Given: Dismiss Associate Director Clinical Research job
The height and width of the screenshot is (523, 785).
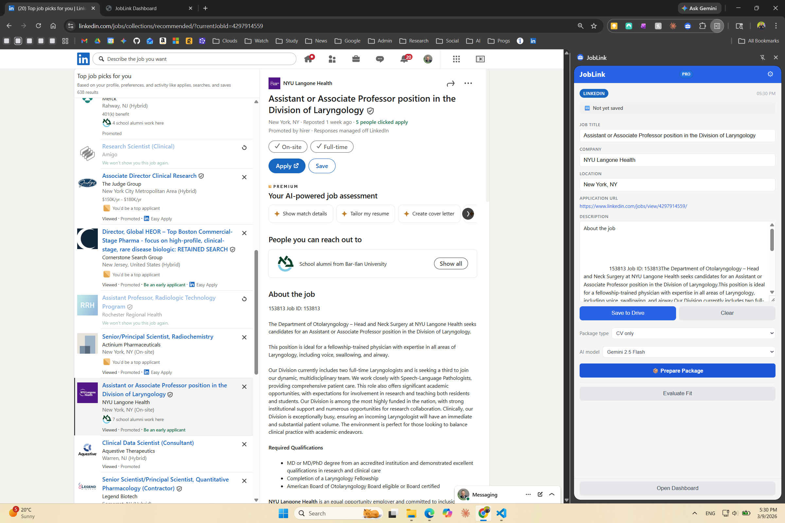Looking at the screenshot, I should tap(244, 177).
